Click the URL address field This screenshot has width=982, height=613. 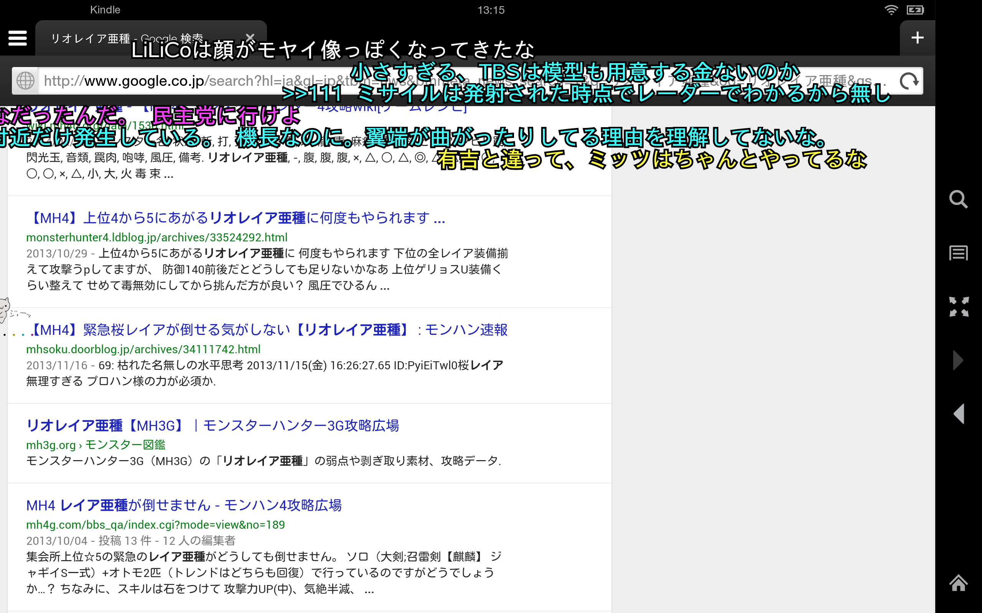[467, 81]
